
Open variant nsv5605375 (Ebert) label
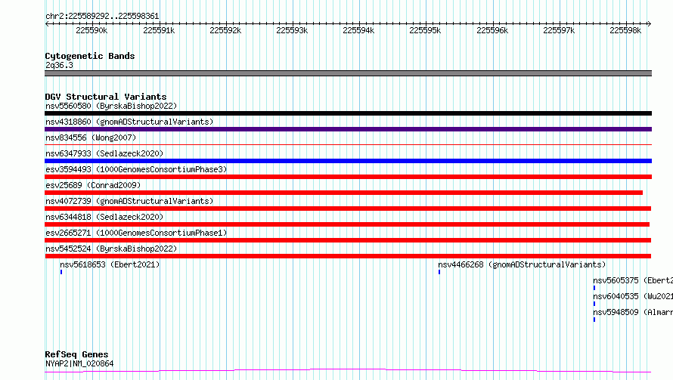633,280
